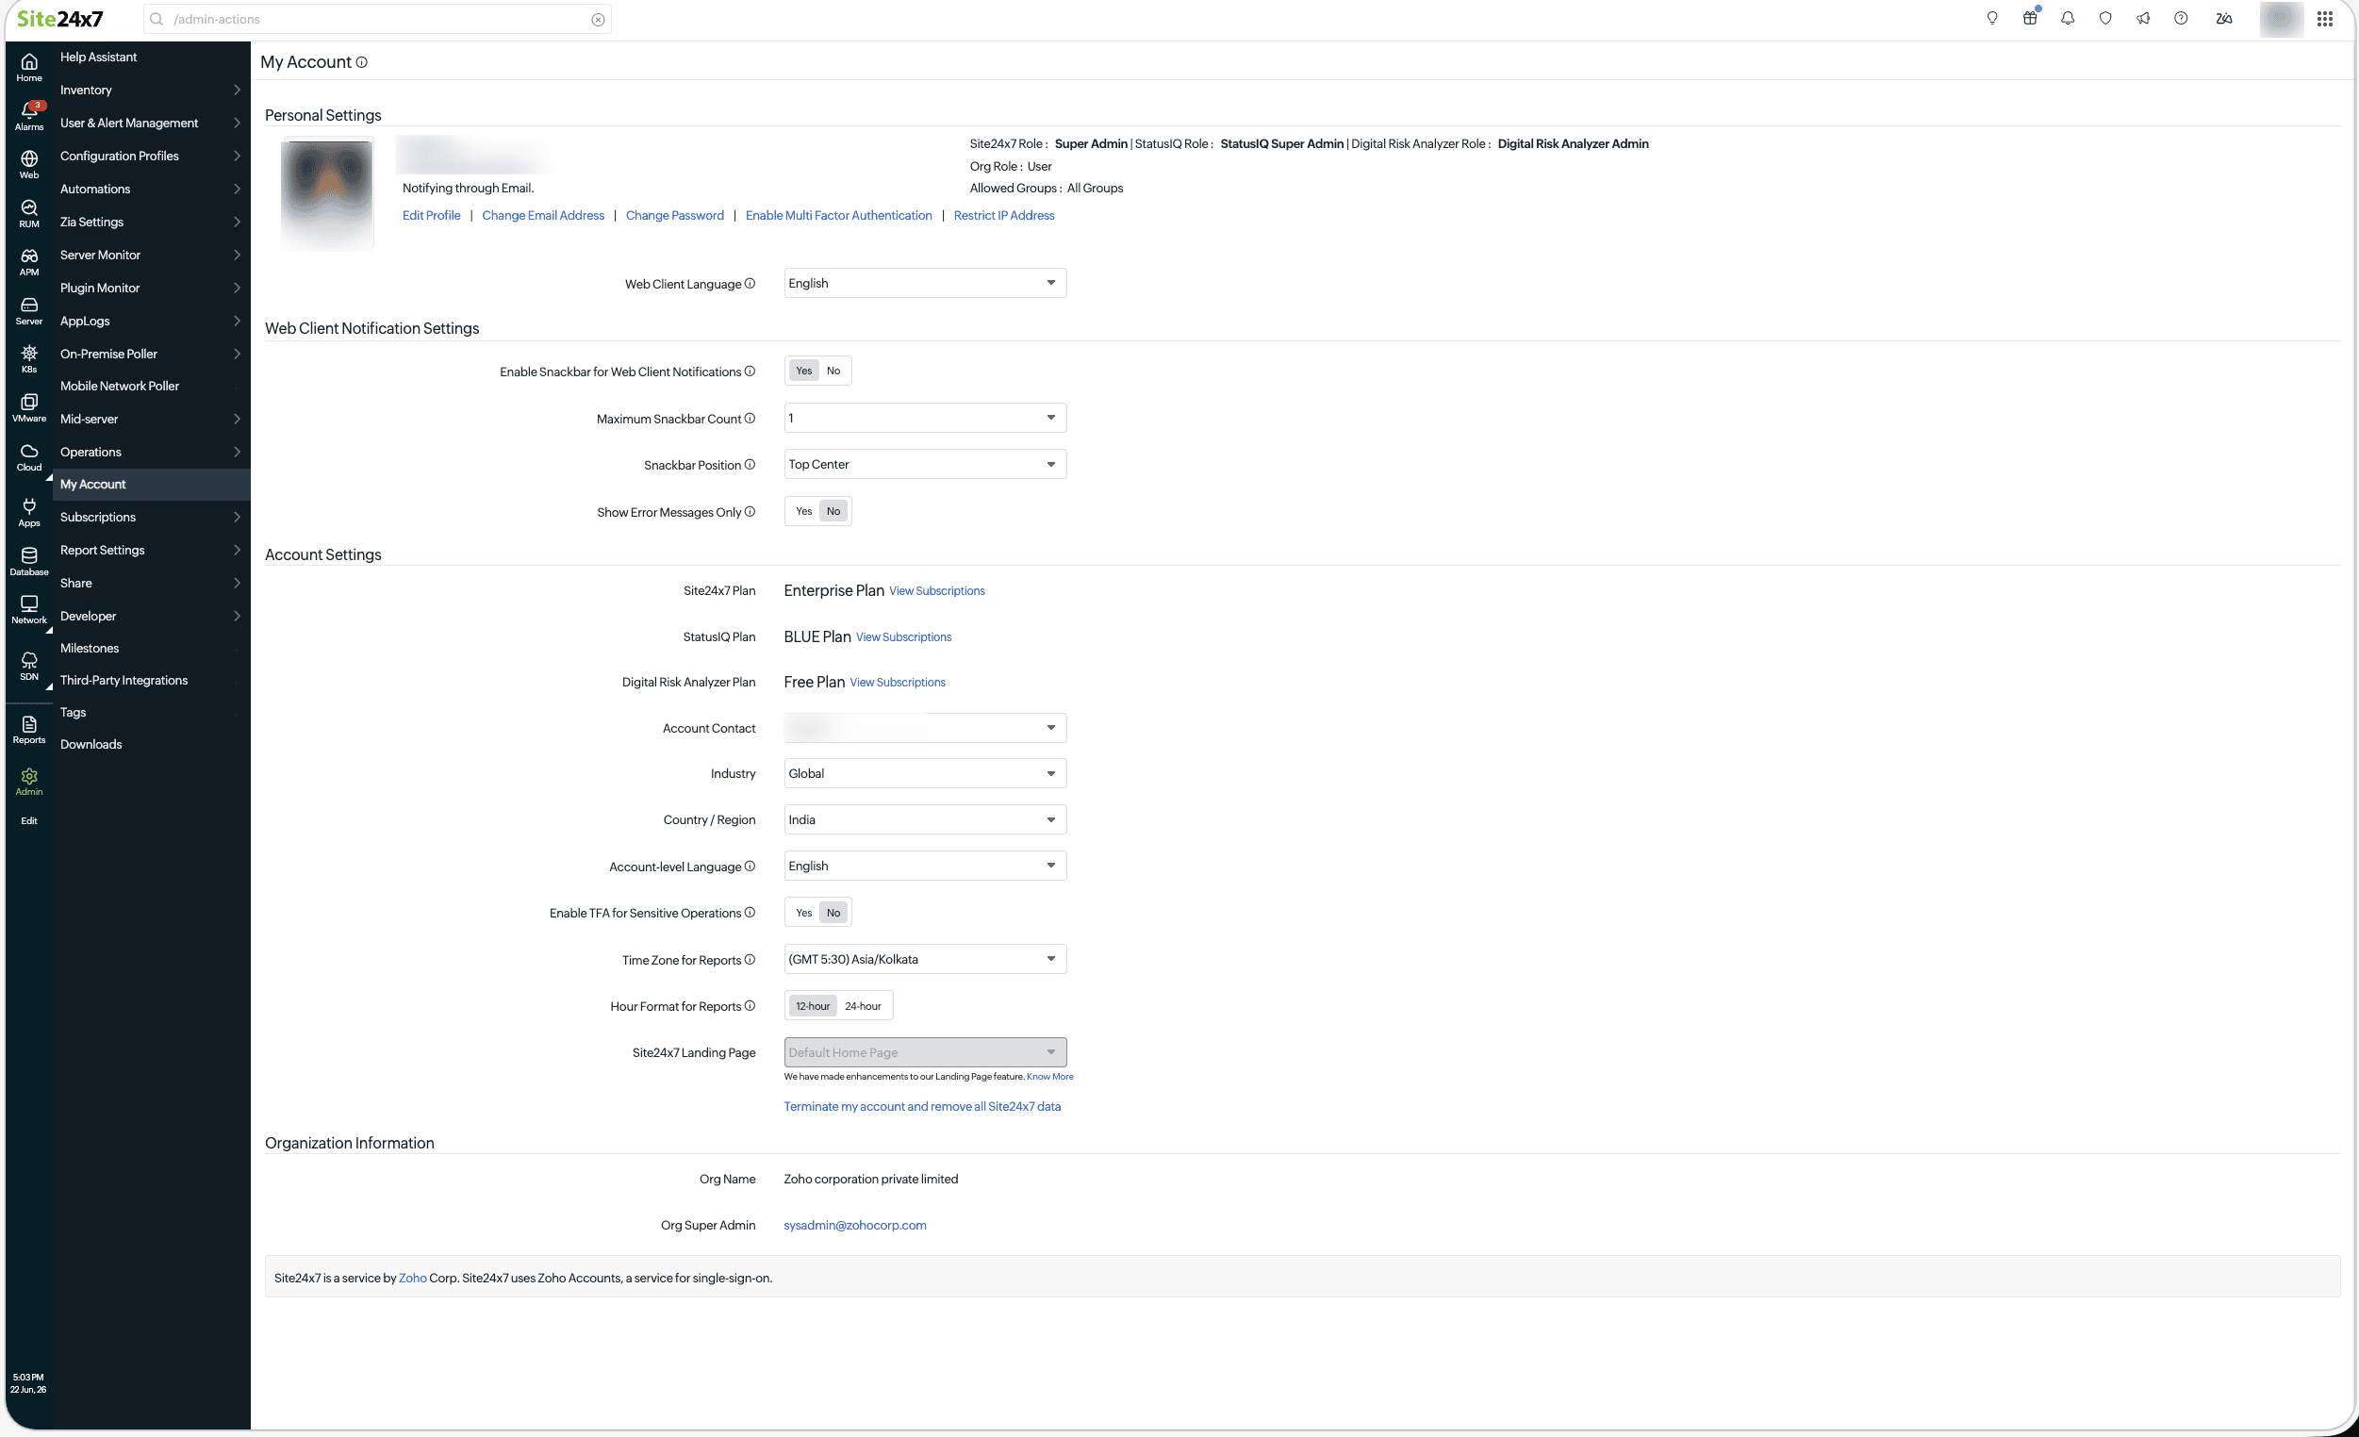The image size is (2359, 1437).
Task: Click the shield icon in the top bar
Action: point(2105,18)
